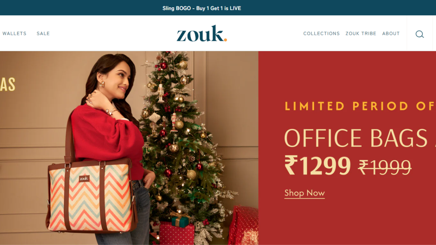Open the ABOUT page link
Viewport: 436px width, 245px height.
click(391, 33)
